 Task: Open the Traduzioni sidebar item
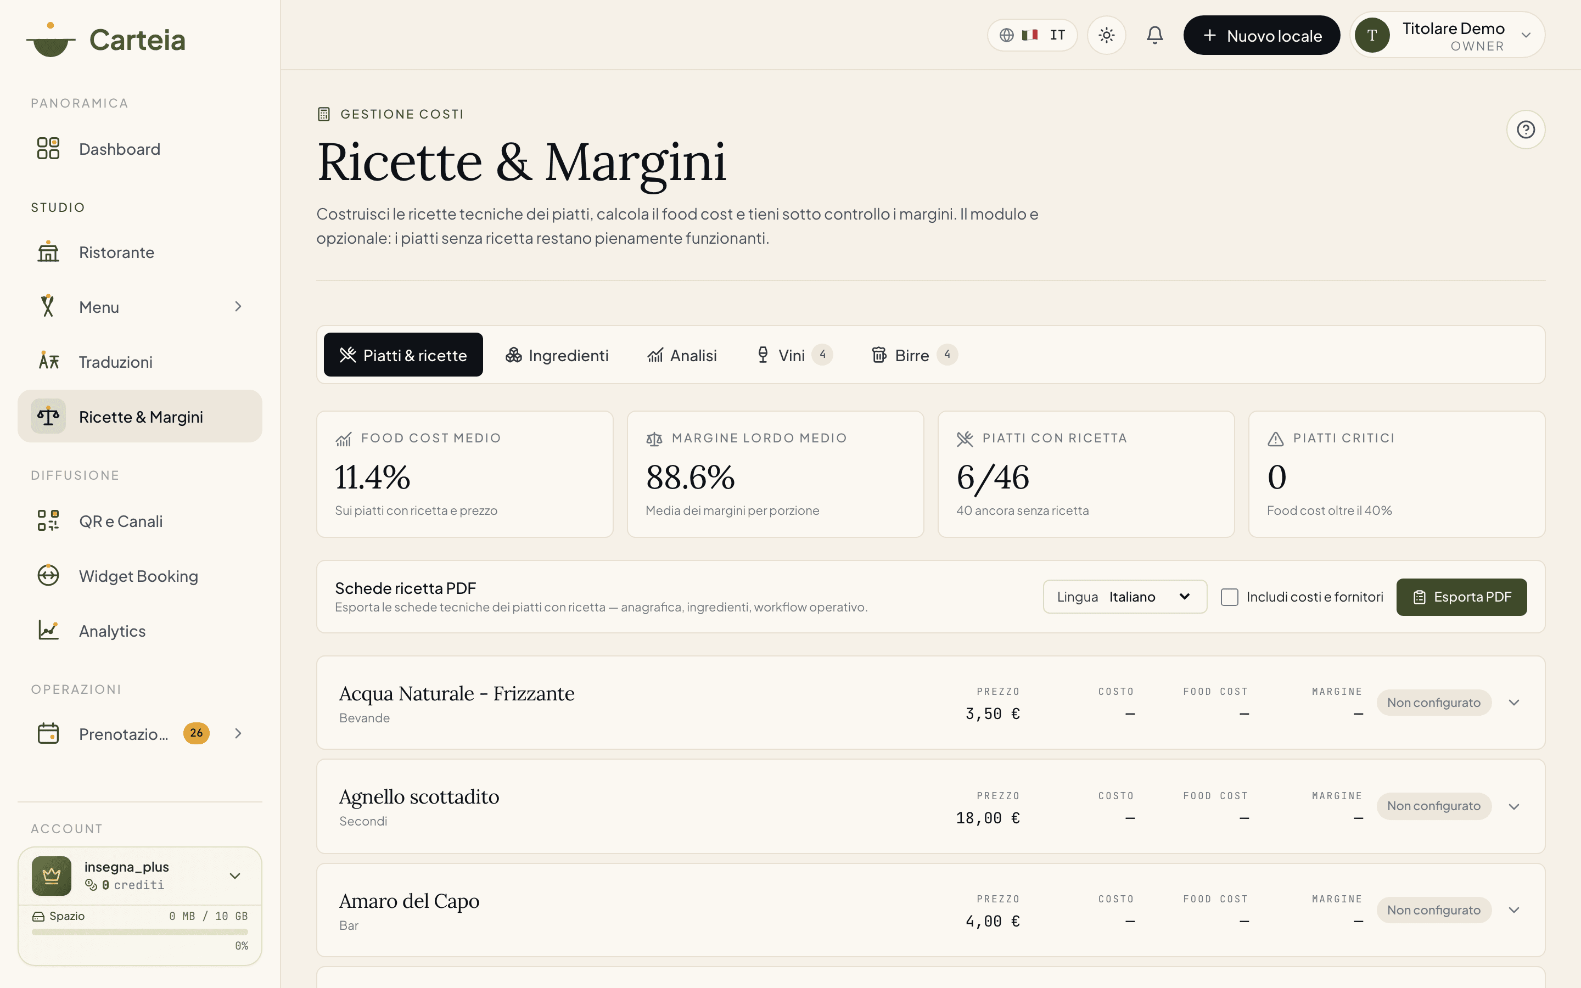(x=140, y=361)
